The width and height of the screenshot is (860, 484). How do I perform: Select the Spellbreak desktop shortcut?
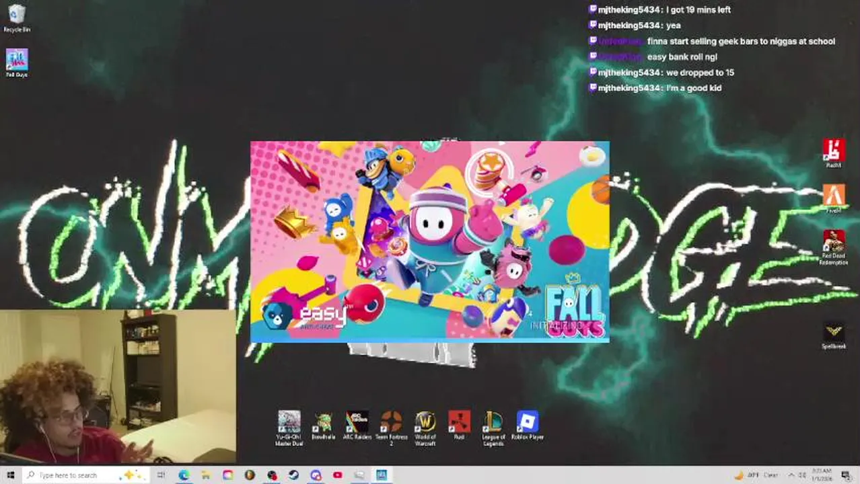click(834, 335)
